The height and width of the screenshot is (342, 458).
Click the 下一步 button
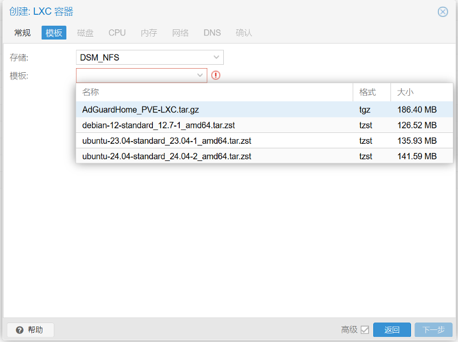433,329
